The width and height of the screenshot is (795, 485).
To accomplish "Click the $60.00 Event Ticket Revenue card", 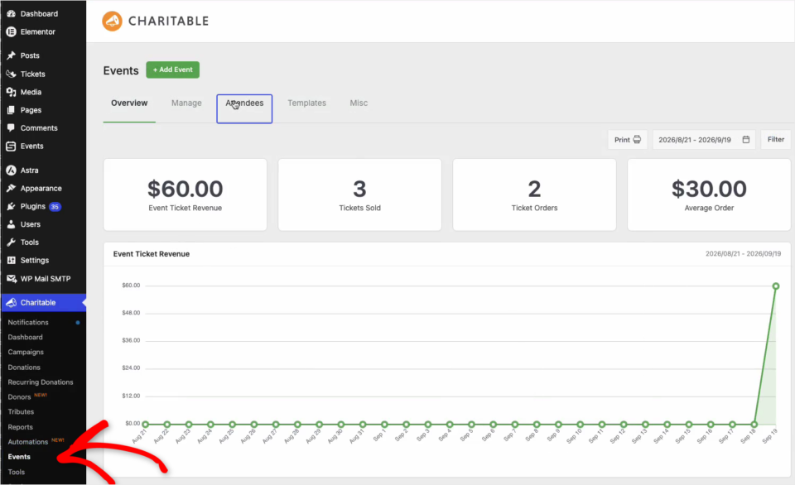I will (185, 195).
